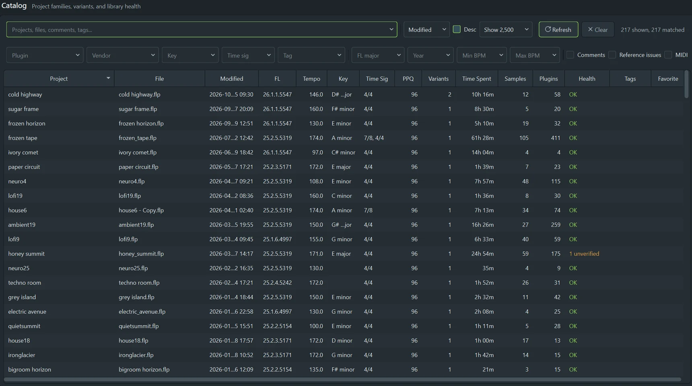Open the Min BPM dropdown
This screenshot has height=386, width=692.
click(482, 55)
